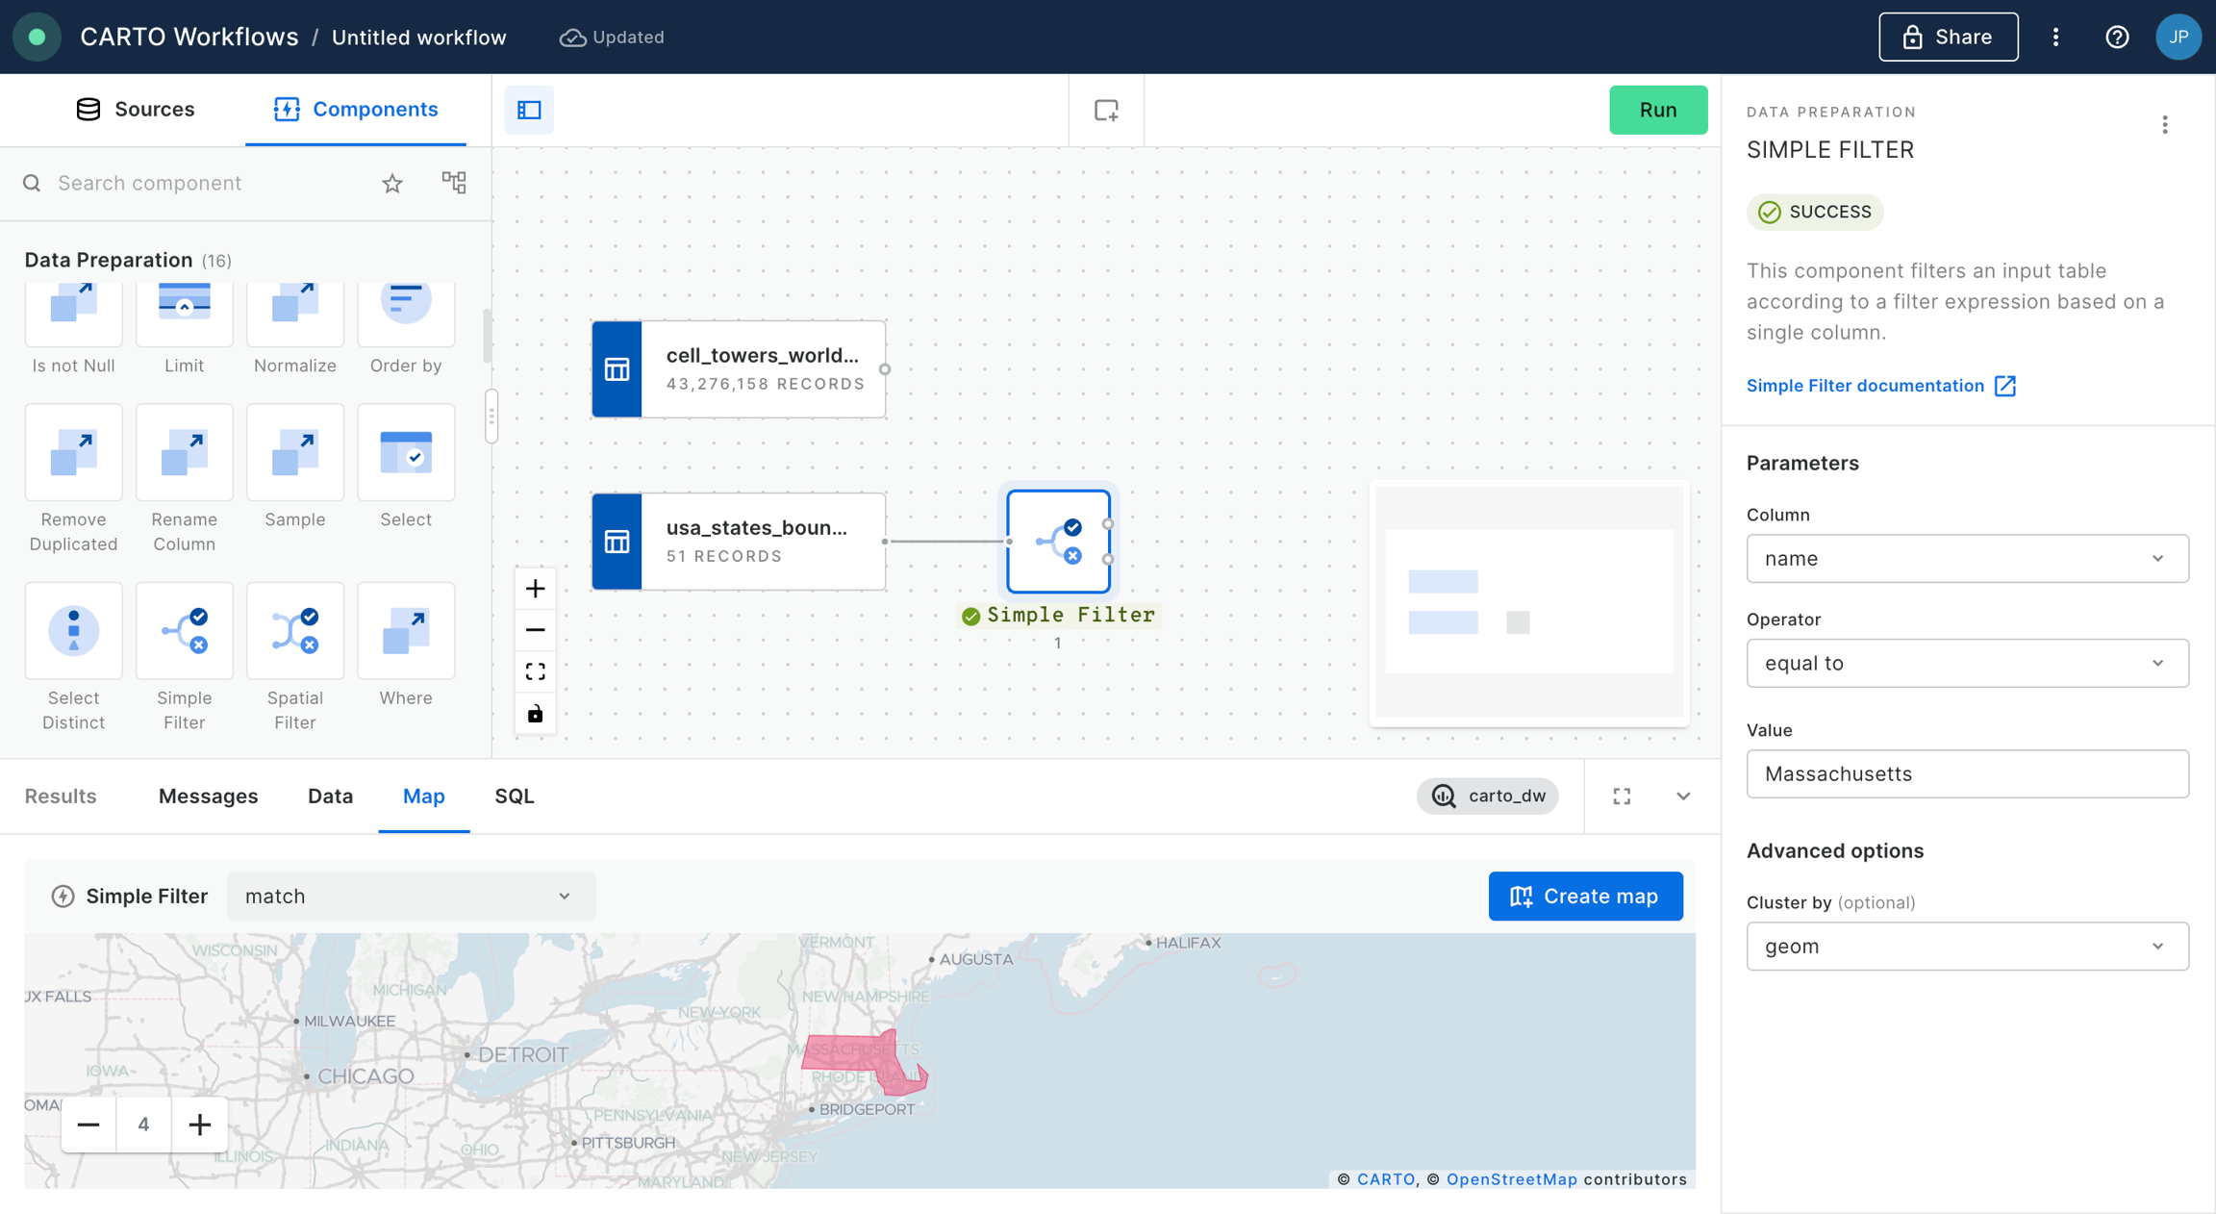This screenshot has height=1214, width=2216.
Task: Click the Select Distinct component
Action: tap(73, 632)
